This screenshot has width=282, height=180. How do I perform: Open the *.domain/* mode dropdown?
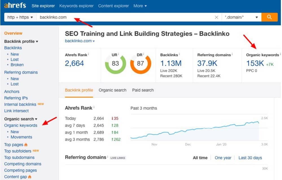(242, 17)
